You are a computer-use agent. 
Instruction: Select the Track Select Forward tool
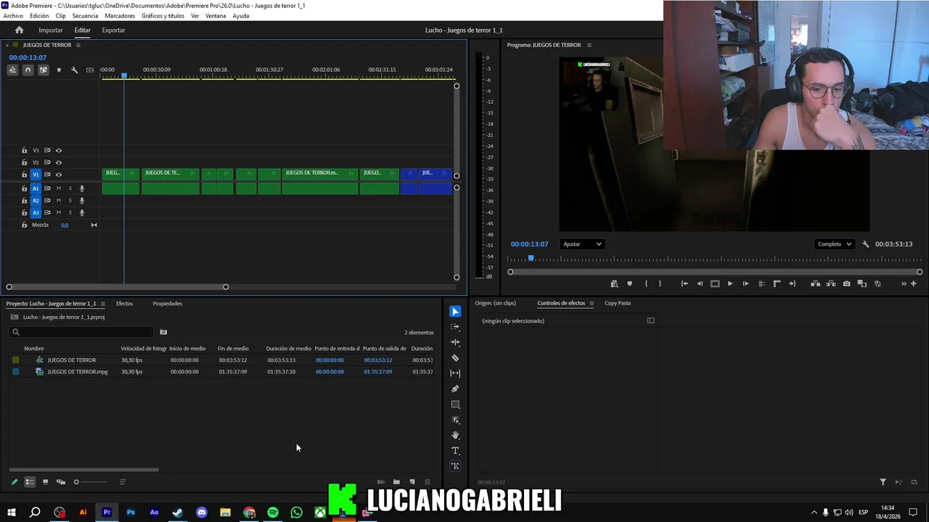(455, 327)
